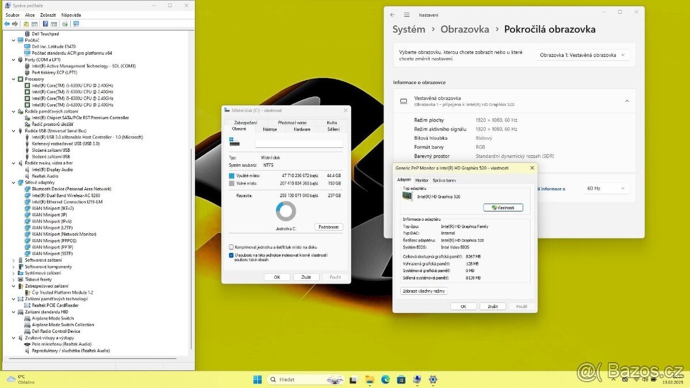Open the weather widget showing 0°C Oblačno
Screen dimensions: 690x388
(21, 379)
